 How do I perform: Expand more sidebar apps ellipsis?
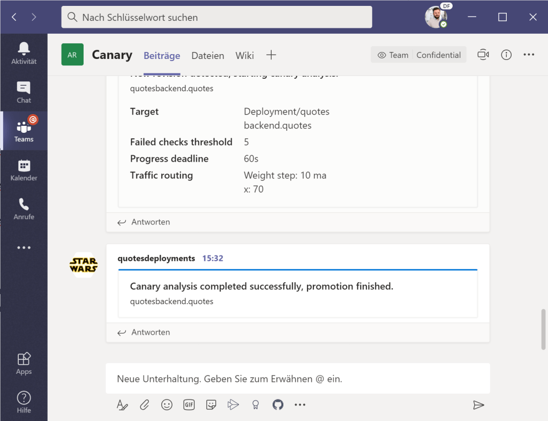coord(24,248)
